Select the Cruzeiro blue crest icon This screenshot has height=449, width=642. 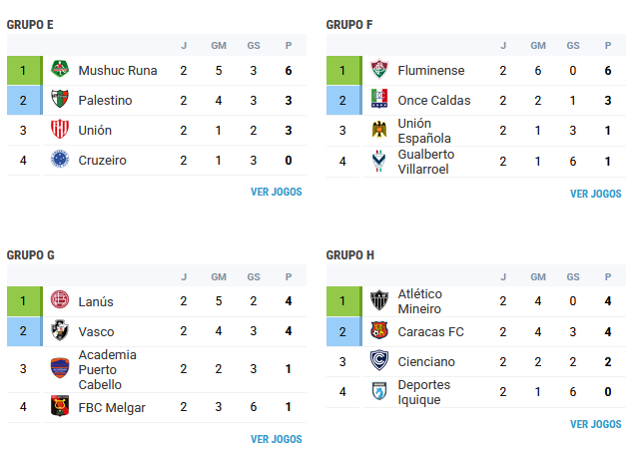click(x=60, y=159)
